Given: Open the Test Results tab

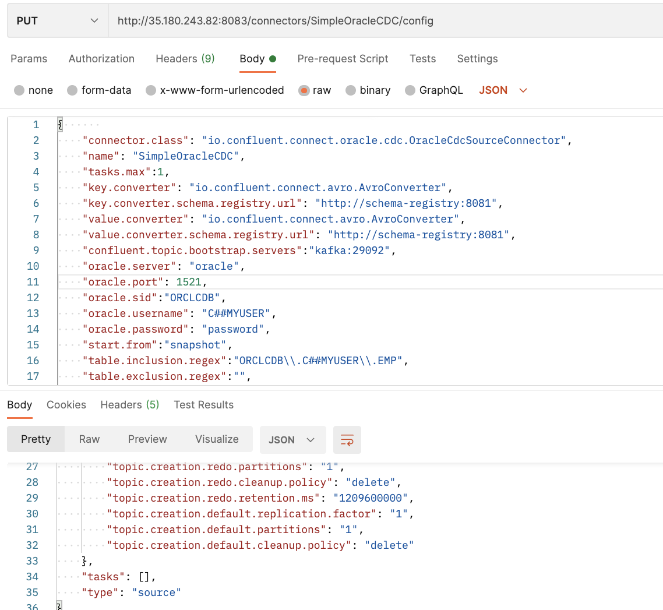Looking at the screenshot, I should tap(203, 405).
